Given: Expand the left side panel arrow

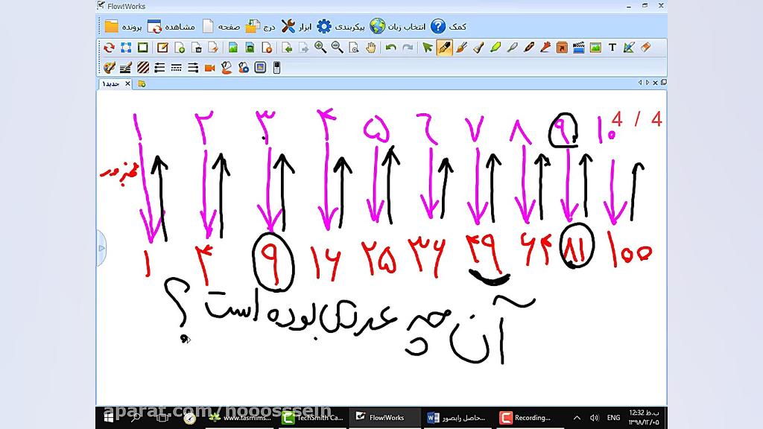Looking at the screenshot, I should click(x=101, y=248).
